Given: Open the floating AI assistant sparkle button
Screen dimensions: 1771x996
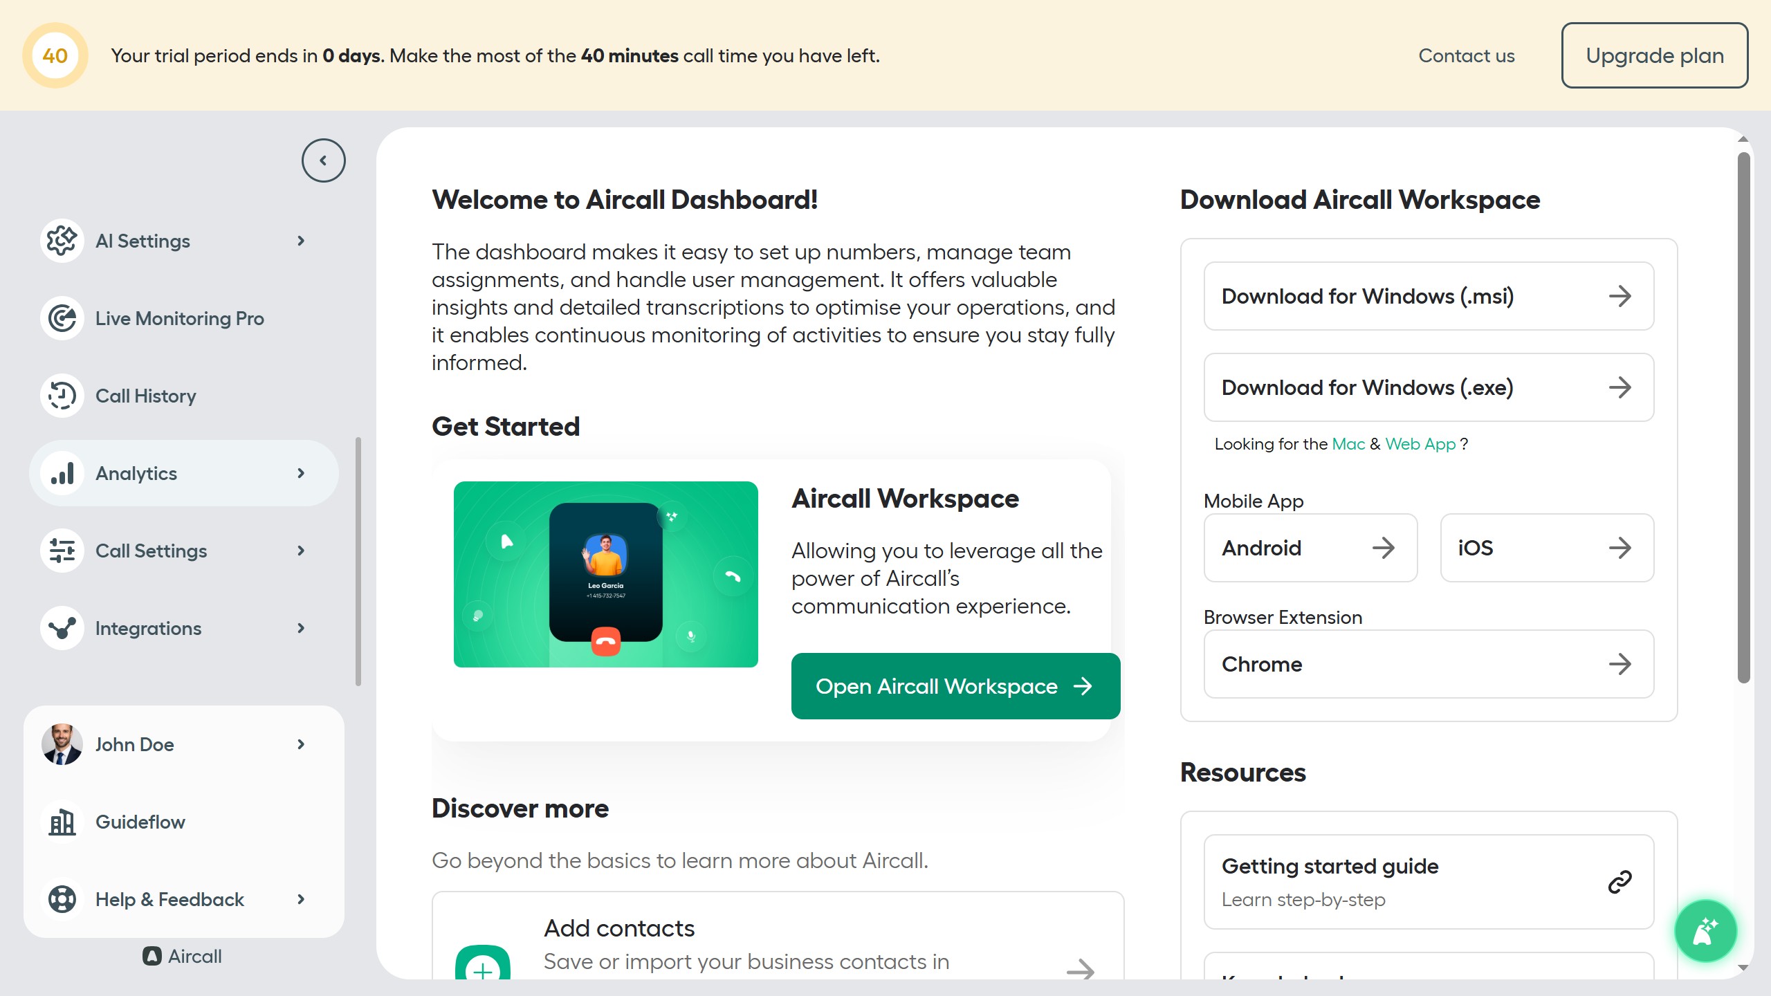Looking at the screenshot, I should 1705,931.
